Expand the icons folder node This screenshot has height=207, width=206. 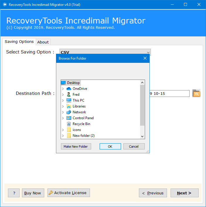pyautogui.click(x=63, y=130)
